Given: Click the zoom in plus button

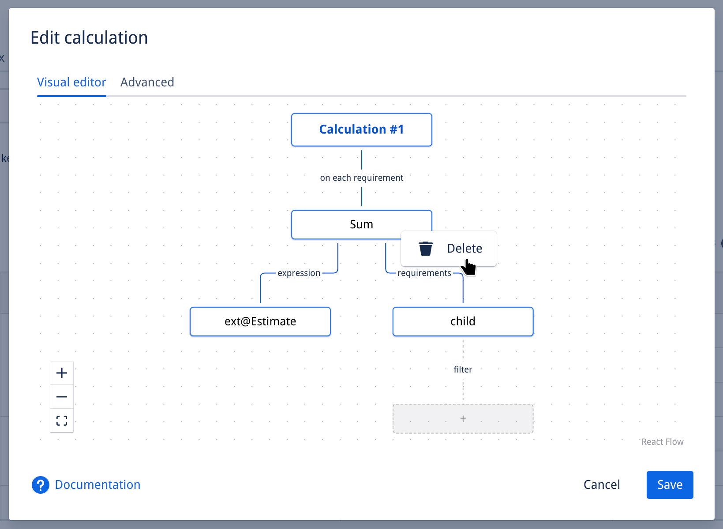Looking at the screenshot, I should 62,373.
